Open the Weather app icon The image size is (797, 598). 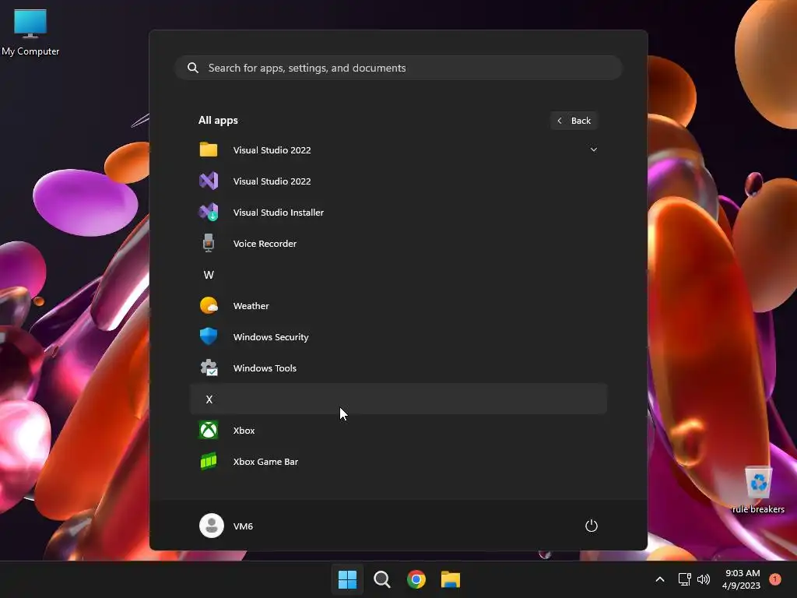click(x=209, y=305)
